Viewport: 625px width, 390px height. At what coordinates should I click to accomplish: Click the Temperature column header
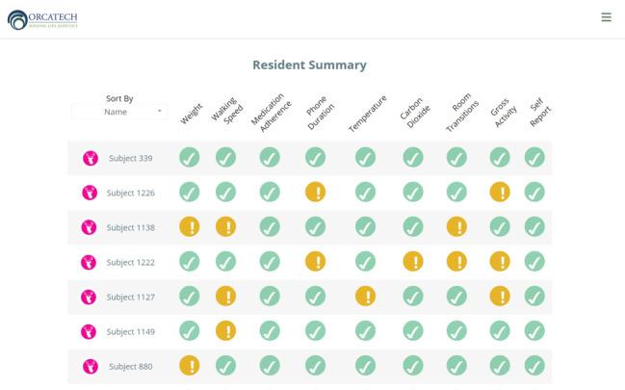click(368, 114)
